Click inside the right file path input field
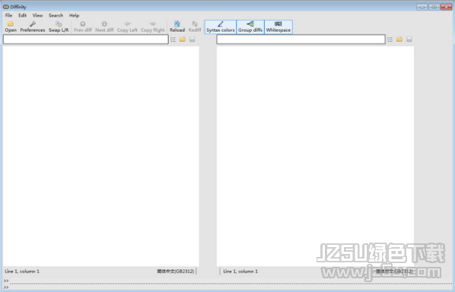 click(x=301, y=40)
